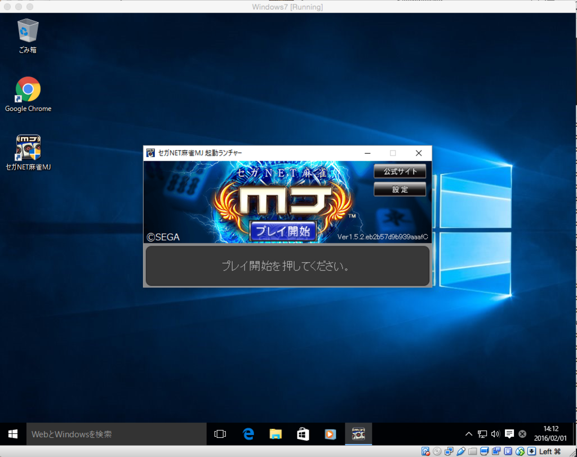Minimize the セガNET麻雀MJ launcher window
Viewport: 577px width, 457px height.
(367, 153)
